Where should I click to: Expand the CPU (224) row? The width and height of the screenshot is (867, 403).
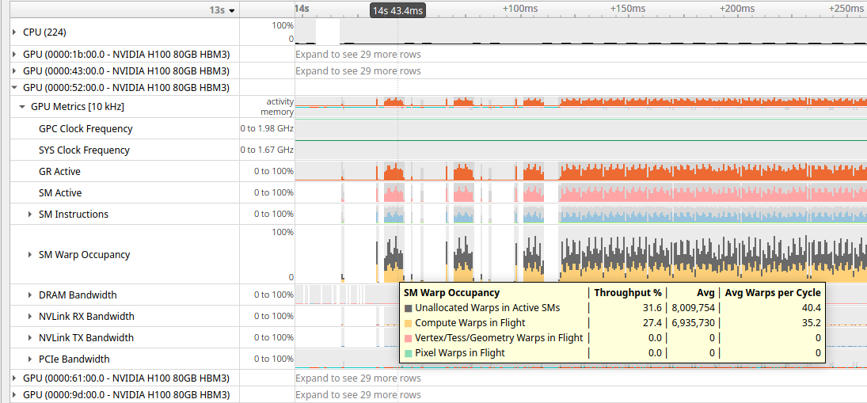click(x=14, y=32)
